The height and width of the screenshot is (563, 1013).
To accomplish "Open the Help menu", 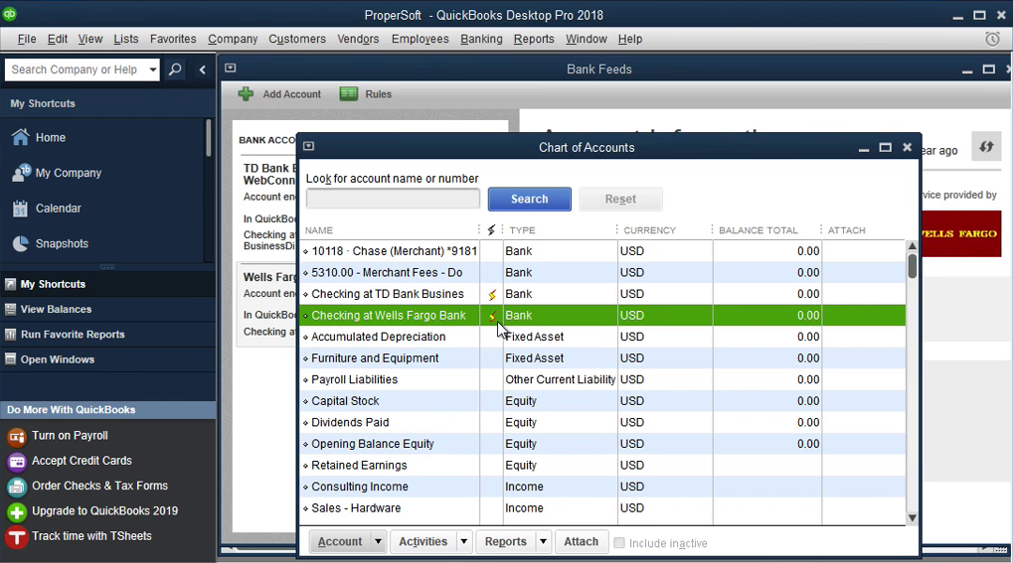I will (x=630, y=39).
